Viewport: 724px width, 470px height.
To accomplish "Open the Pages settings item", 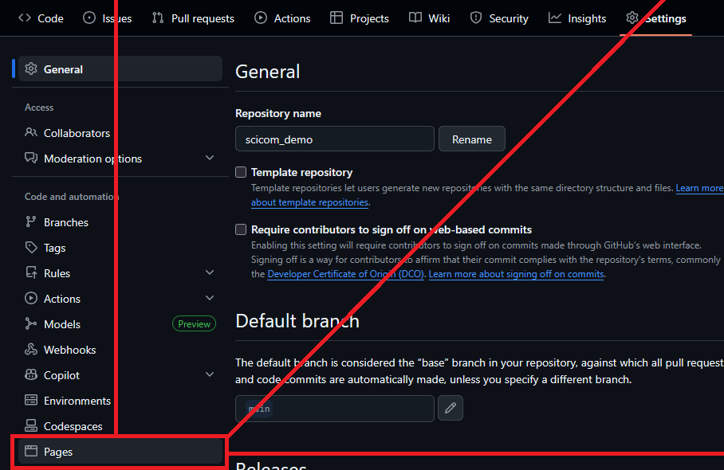I will point(58,452).
